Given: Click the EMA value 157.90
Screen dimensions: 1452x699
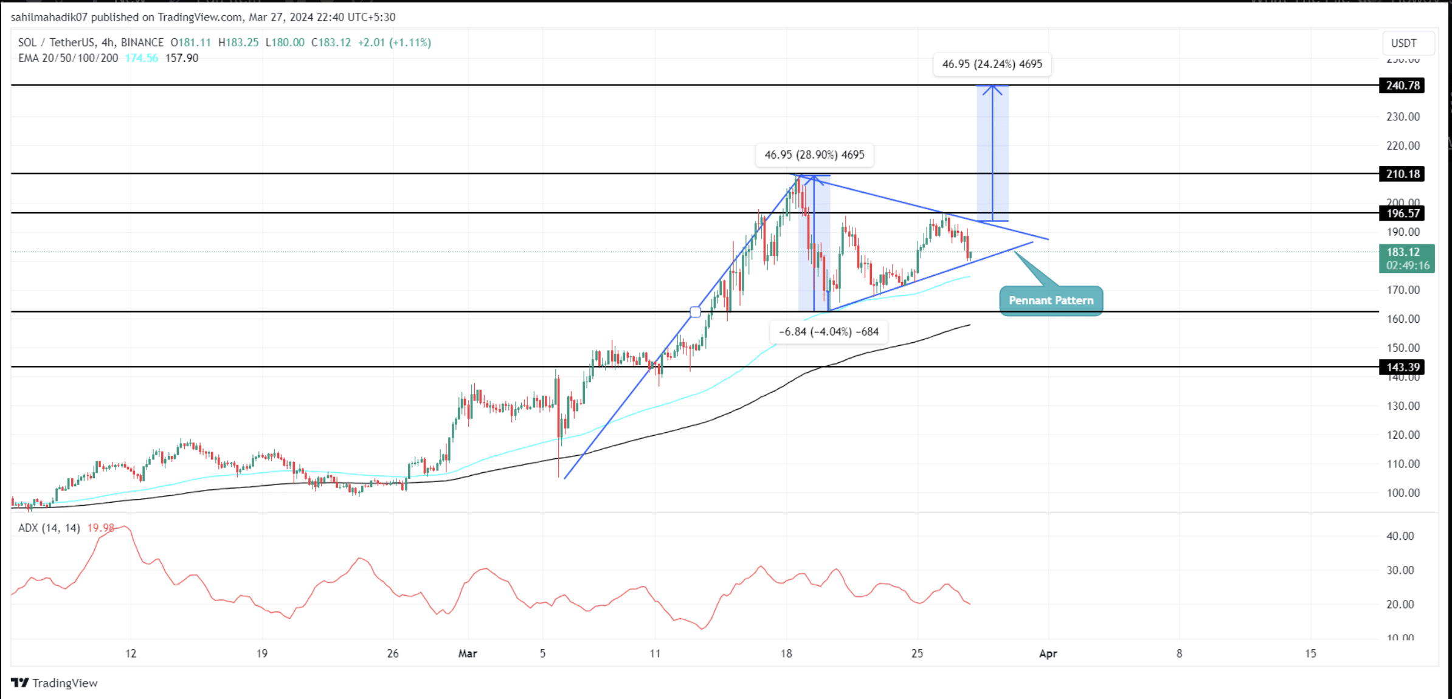Looking at the screenshot, I should [182, 58].
